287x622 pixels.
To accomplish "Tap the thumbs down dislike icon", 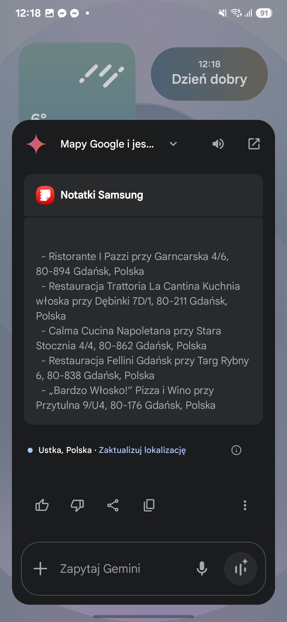I will 77,505.
